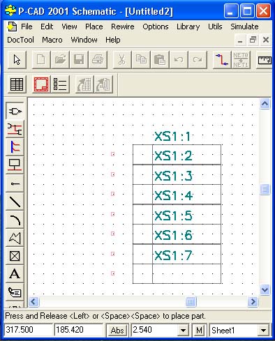
Task: Activate the Place Bus tool
Action: point(15,147)
